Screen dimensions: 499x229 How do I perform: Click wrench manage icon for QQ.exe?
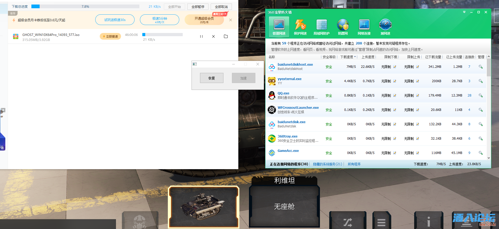pos(481,95)
